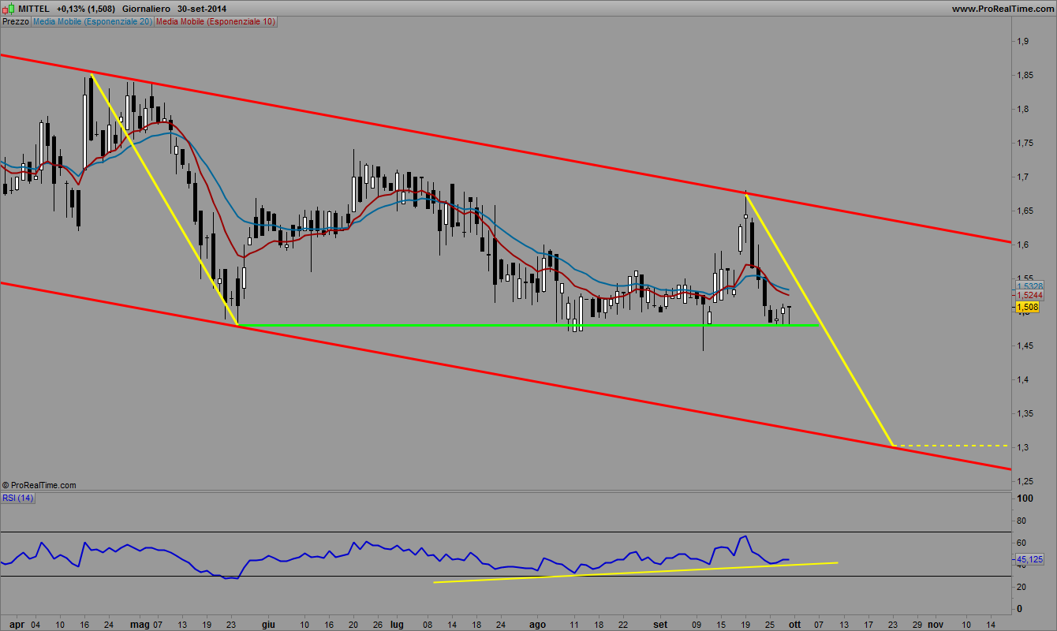Screen dimensions: 1057x631
Task: Click the candlestick chart icon beside MITTEL
Action: 8,9
